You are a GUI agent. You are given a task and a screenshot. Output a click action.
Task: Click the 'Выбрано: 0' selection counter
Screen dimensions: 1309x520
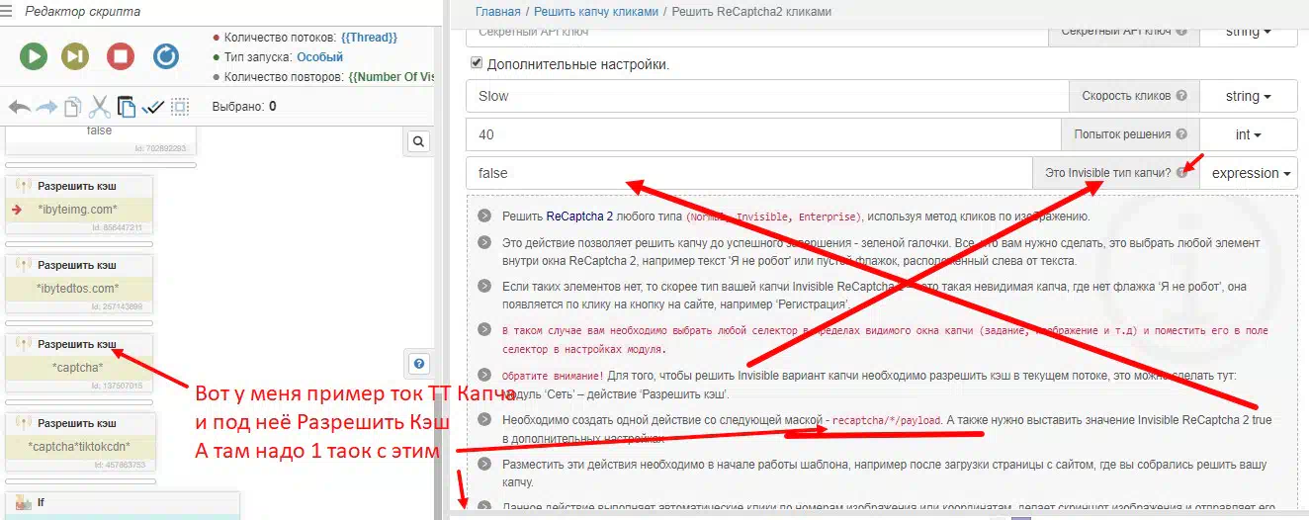(x=244, y=107)
